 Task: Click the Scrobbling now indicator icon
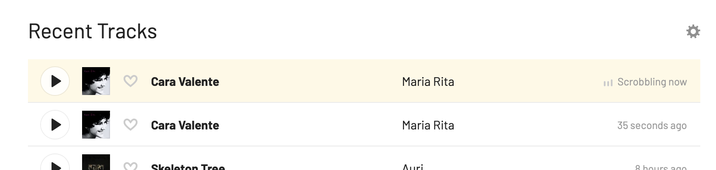[x=608, y=83]
